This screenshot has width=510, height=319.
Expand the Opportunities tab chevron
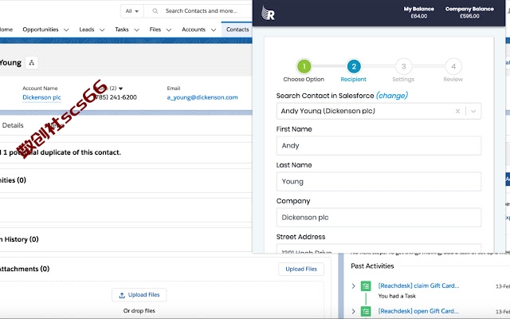point(66,30)
